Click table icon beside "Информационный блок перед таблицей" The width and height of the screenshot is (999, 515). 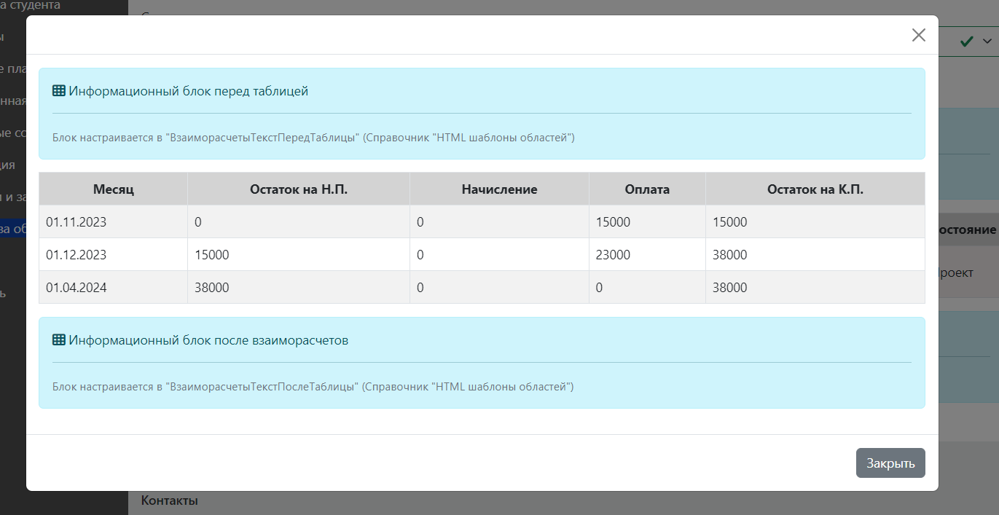59,91
